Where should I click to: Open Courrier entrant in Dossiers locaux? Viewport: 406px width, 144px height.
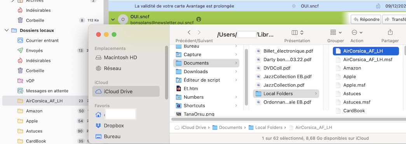[x=42, y=41]
